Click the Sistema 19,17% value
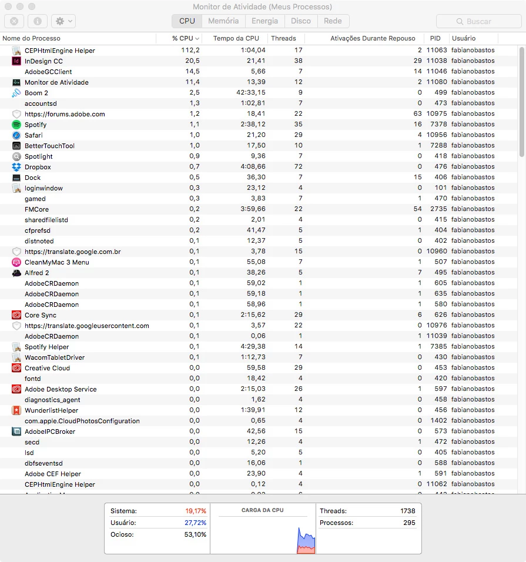 click(196, 511)
